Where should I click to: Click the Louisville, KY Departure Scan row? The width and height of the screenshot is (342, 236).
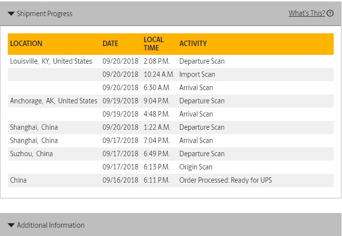coord(171,61)
